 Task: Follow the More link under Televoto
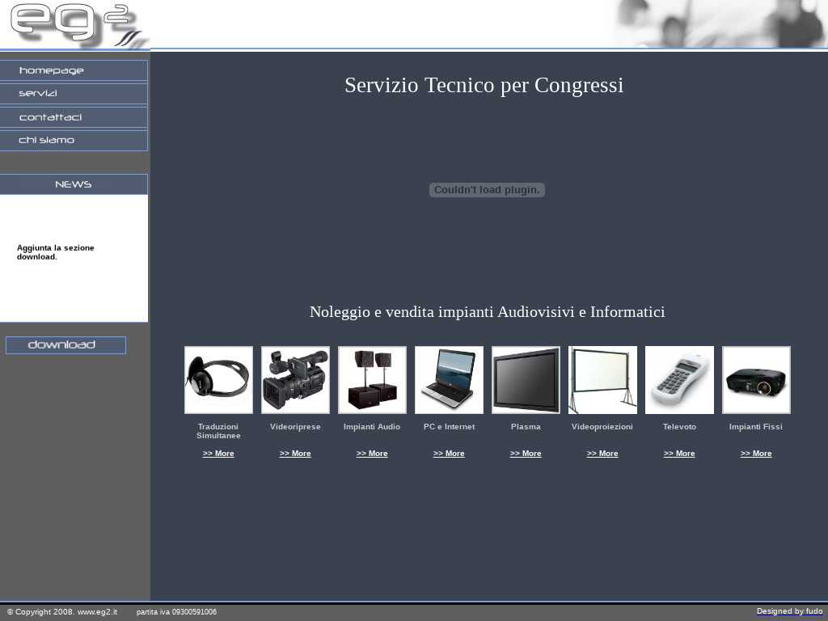(x=679, y=454)
